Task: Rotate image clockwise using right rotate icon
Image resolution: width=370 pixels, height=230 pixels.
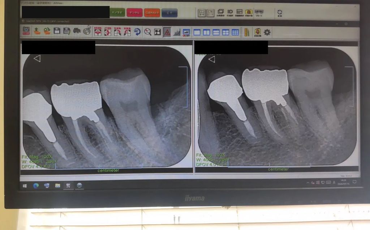Action: click(117, 32)
